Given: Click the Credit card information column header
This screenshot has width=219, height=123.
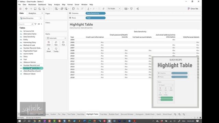Looking at the screenshot, I should (x=95, y=37).
